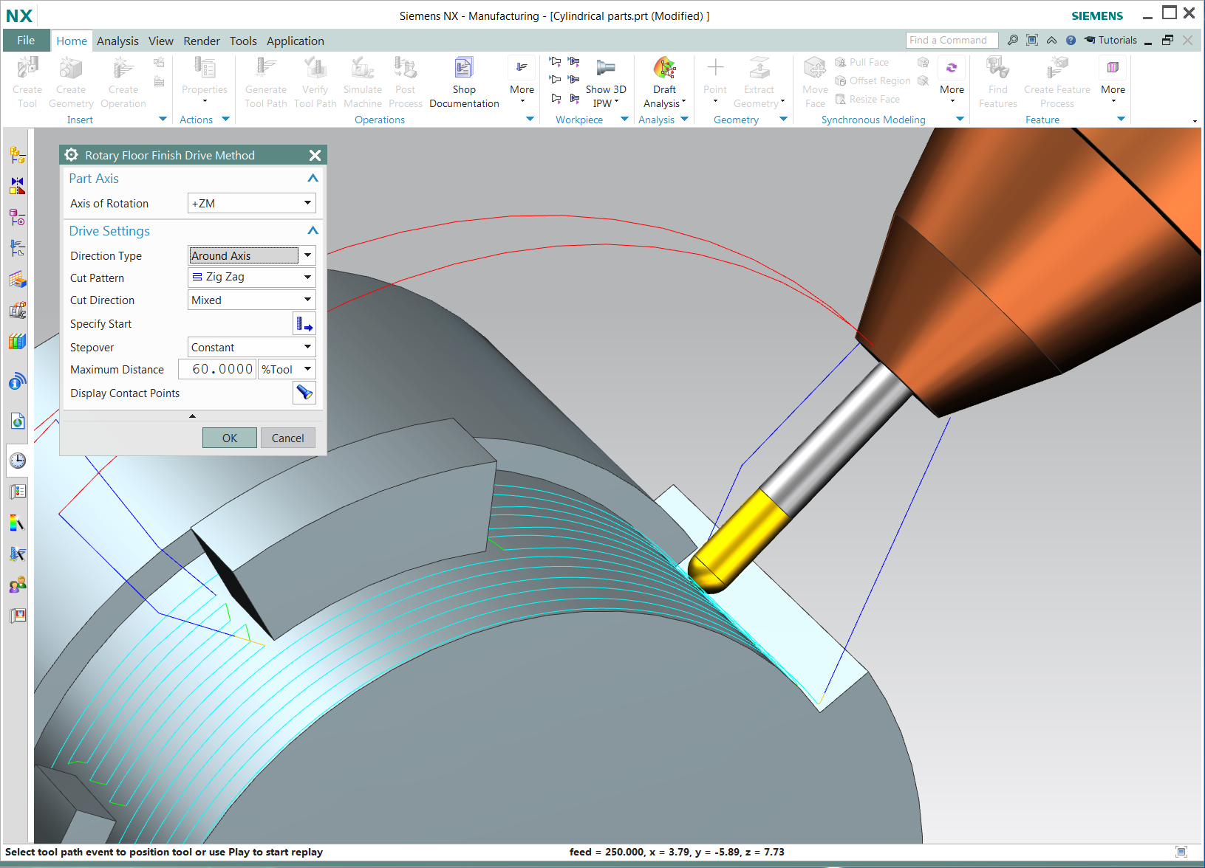
Task: Collapse the Drive Settings section
Action: tap(313, 231)
